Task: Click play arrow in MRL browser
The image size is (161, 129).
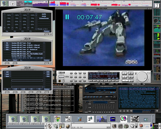Action: click(7, 60)
